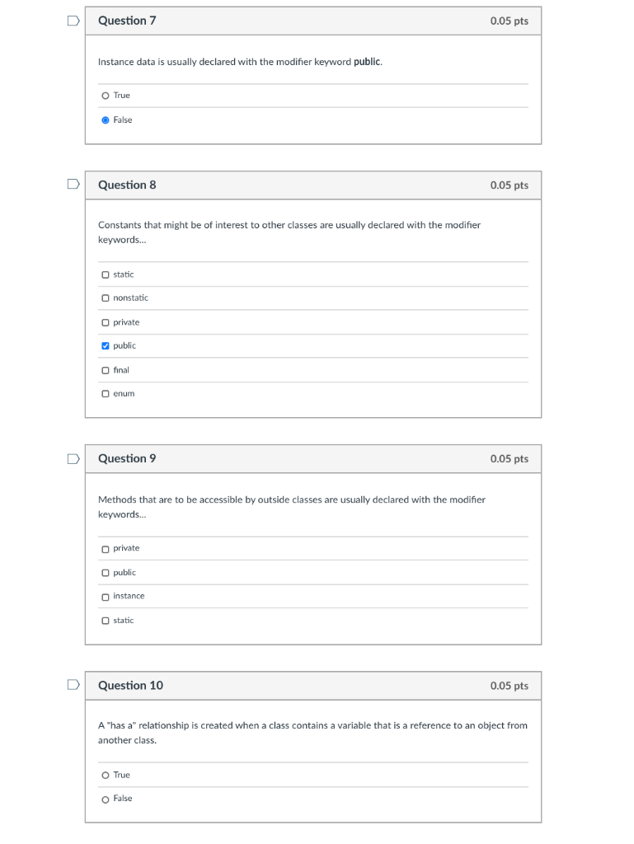The width and height of the screenshot is (634, 844).
Task: Click the Question 9 header
Action: click(129, 458)
